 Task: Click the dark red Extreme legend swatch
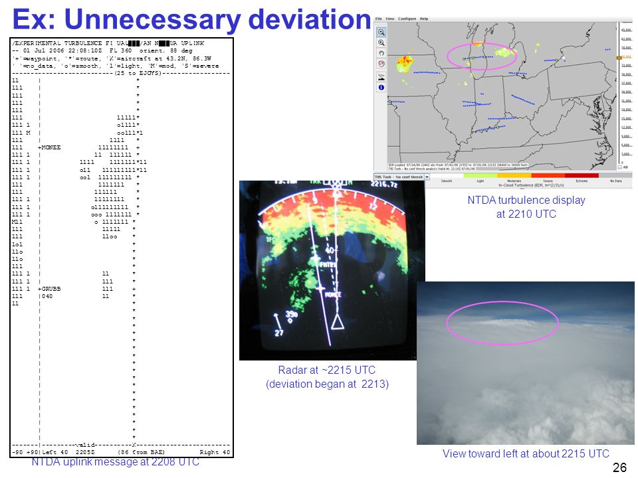pyautogui.click(x=582, y=175)
